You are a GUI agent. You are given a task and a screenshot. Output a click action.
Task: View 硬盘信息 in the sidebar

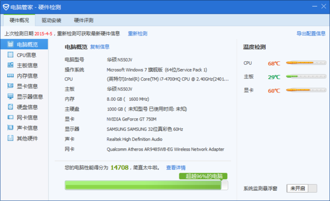coord(24,107)
